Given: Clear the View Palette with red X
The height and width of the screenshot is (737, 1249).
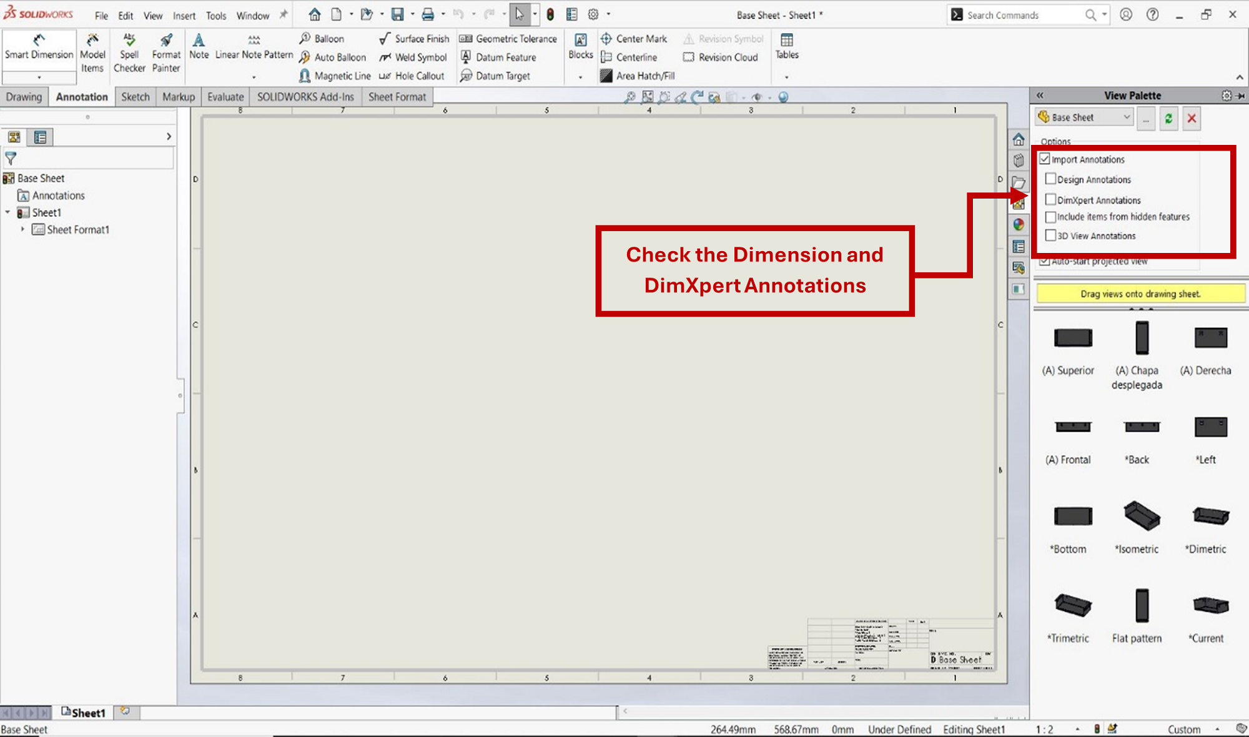Looking at the screenshot, I should coord(1192,118).
